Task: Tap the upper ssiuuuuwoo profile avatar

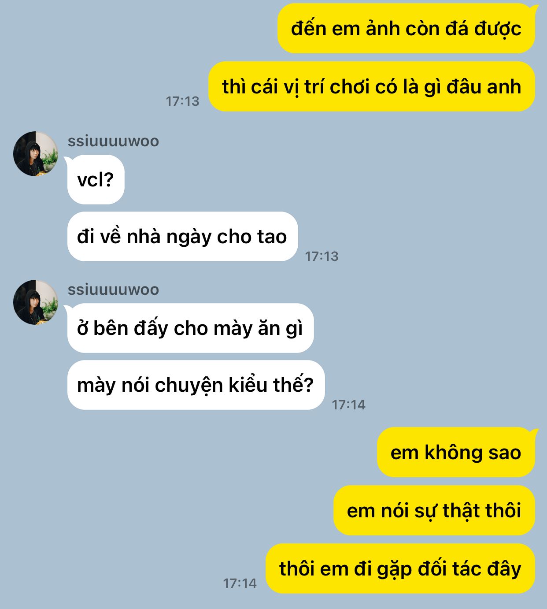Action: (36, 153)
